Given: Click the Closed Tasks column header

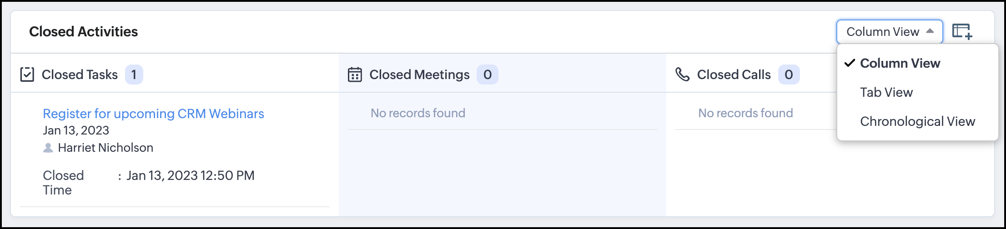Looking at the screenshot, I should (80, 75).
